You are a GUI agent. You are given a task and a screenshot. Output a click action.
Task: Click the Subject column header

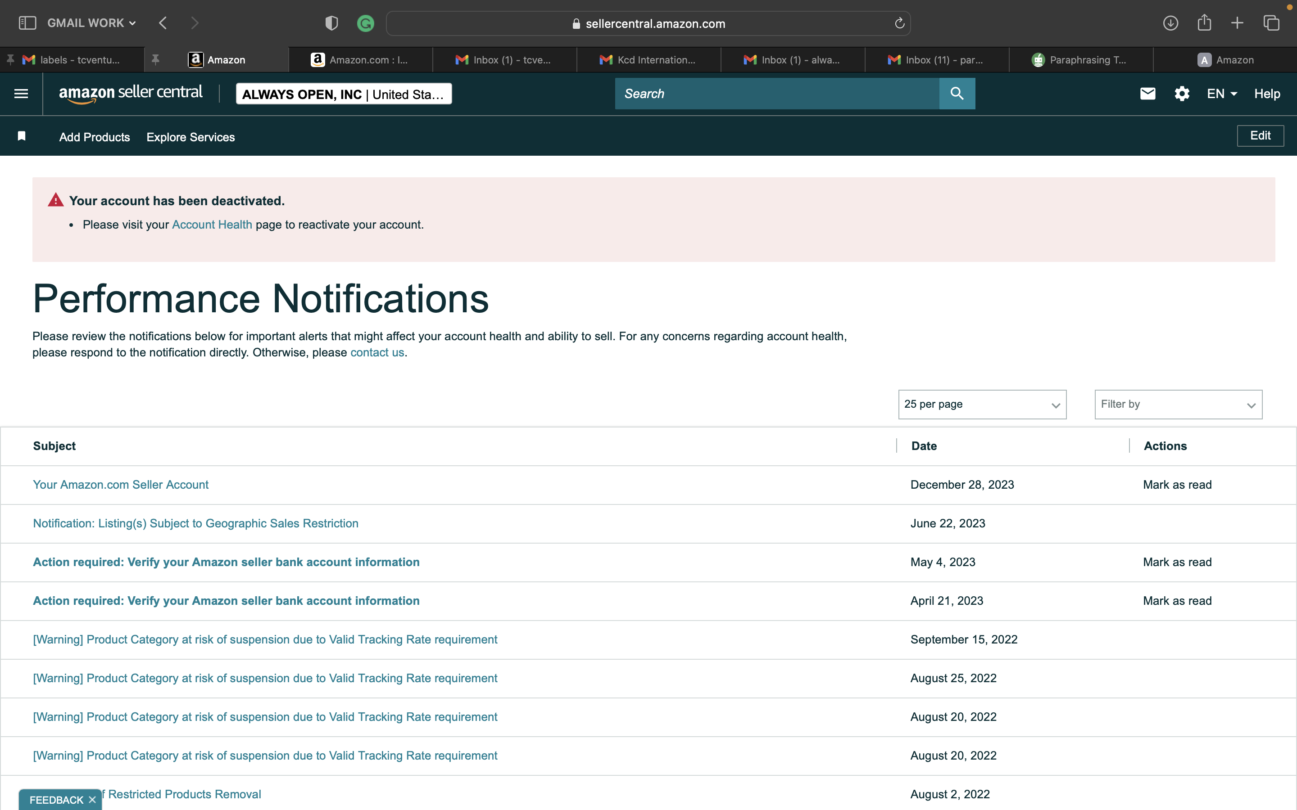(x=54, y=445)
